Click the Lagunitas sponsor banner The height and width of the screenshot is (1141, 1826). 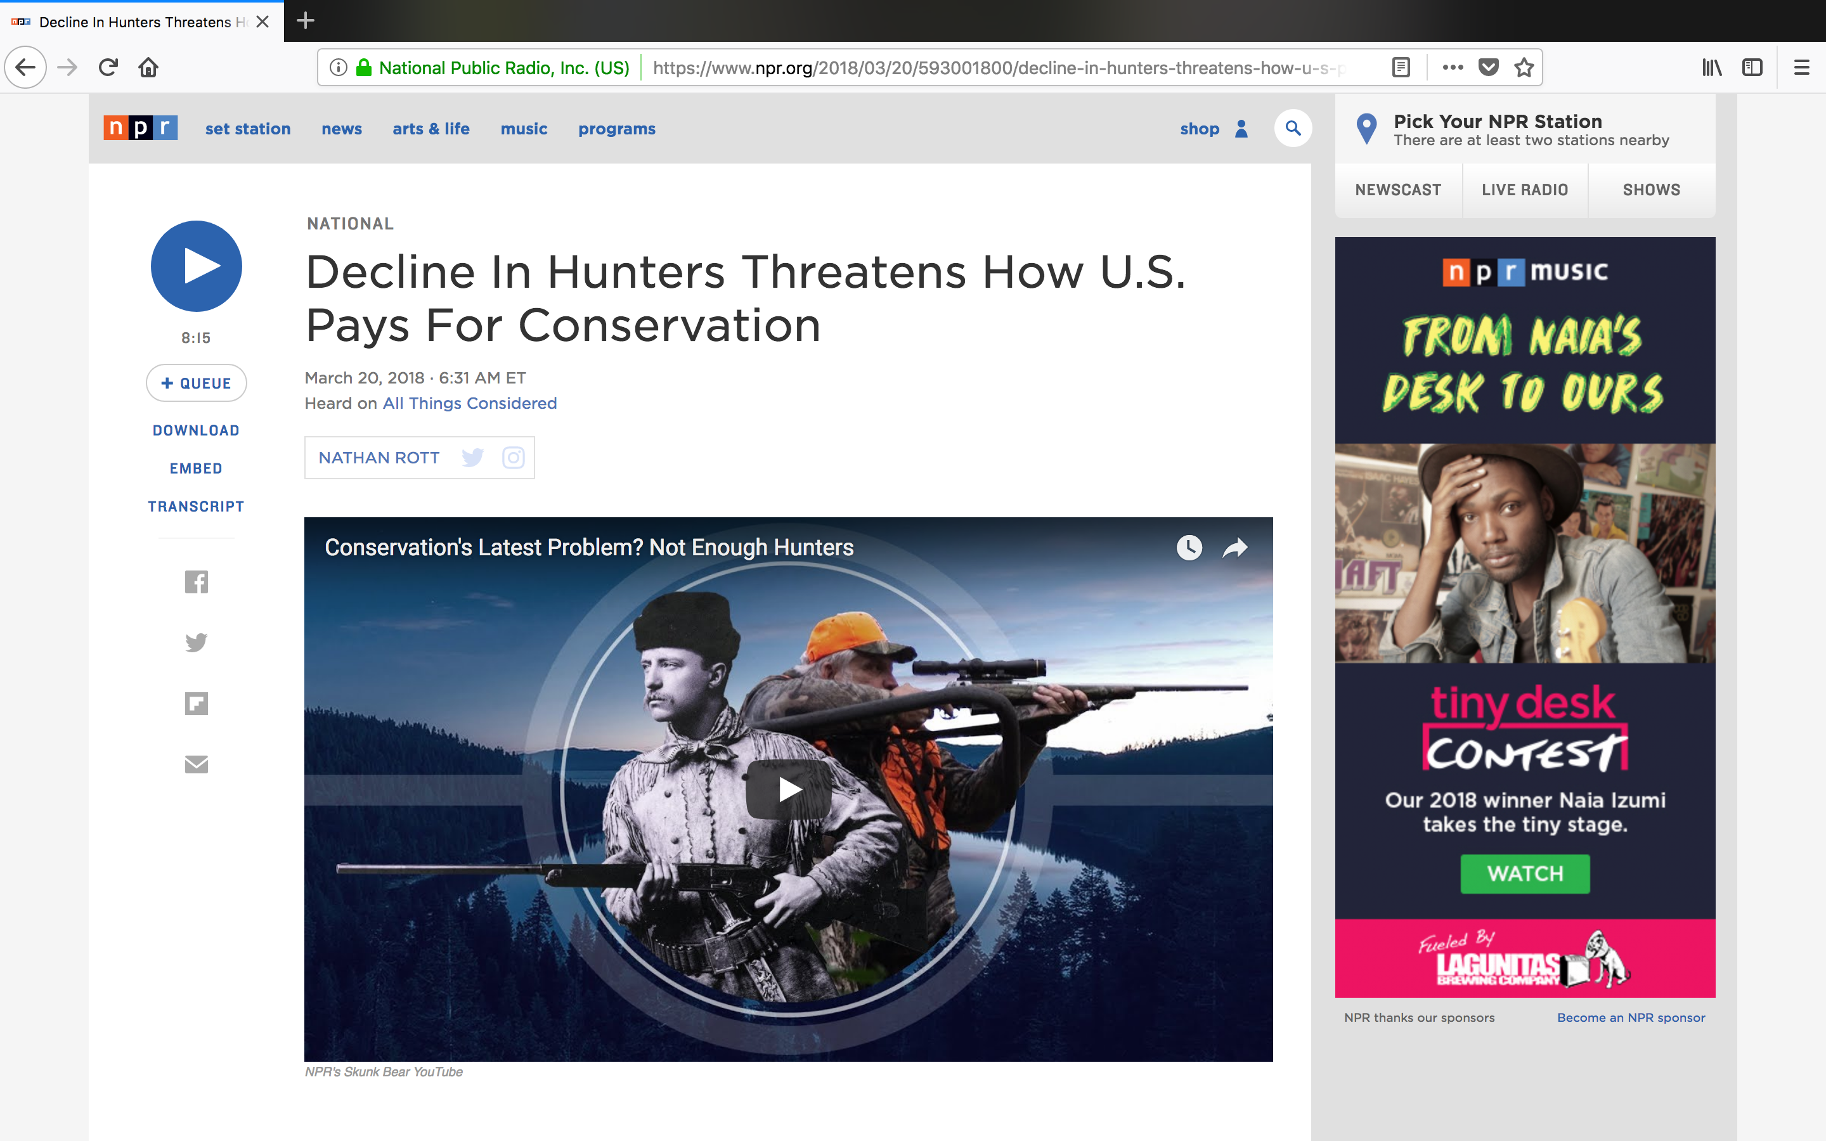(x=1525, y=958)
